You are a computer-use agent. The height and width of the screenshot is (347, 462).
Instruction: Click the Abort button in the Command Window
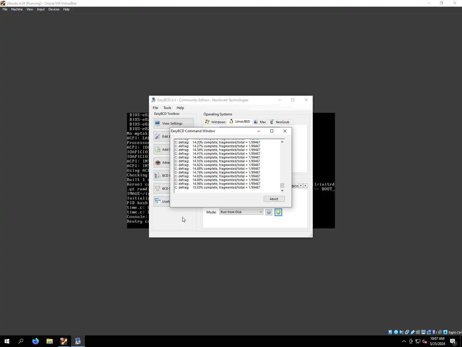point(274,199)
